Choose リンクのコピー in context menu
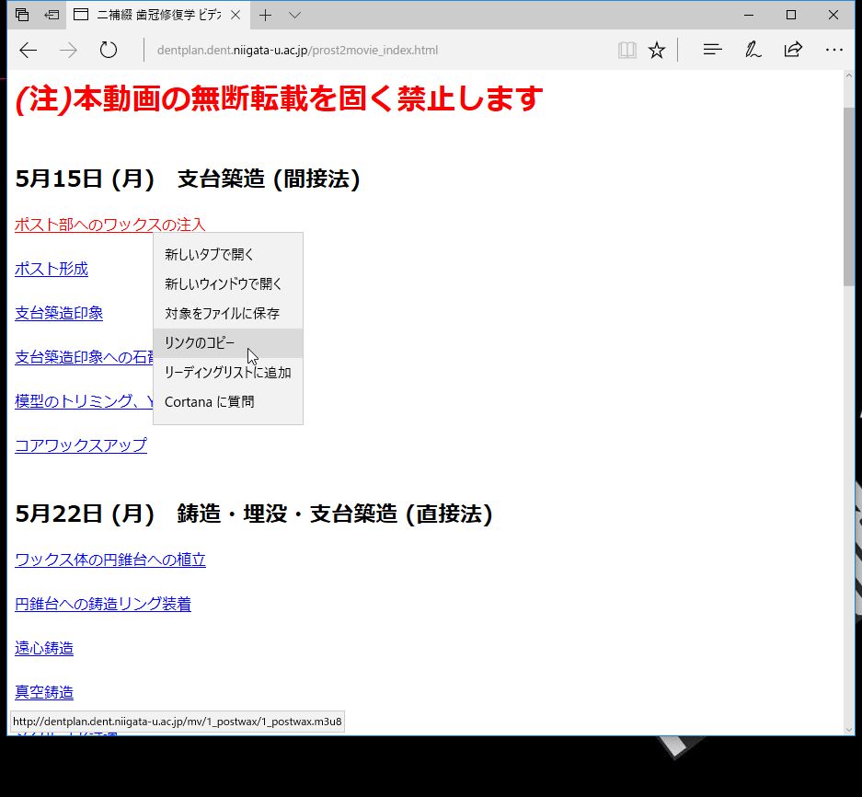Viewport: 862px width, 797px height. click(200, 343)
